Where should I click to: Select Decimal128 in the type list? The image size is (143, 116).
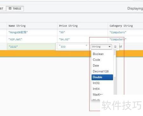(x=102, y=71)
